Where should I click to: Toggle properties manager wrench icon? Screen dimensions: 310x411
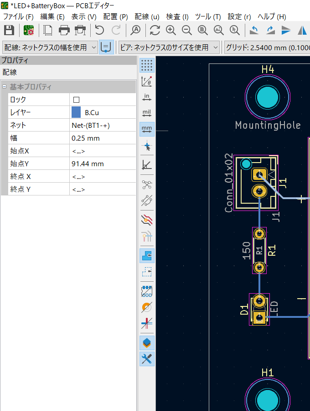click(147, 359)
